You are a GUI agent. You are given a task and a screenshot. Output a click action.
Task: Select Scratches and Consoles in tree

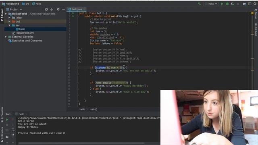pyautogui.click(x=25, y=41)
